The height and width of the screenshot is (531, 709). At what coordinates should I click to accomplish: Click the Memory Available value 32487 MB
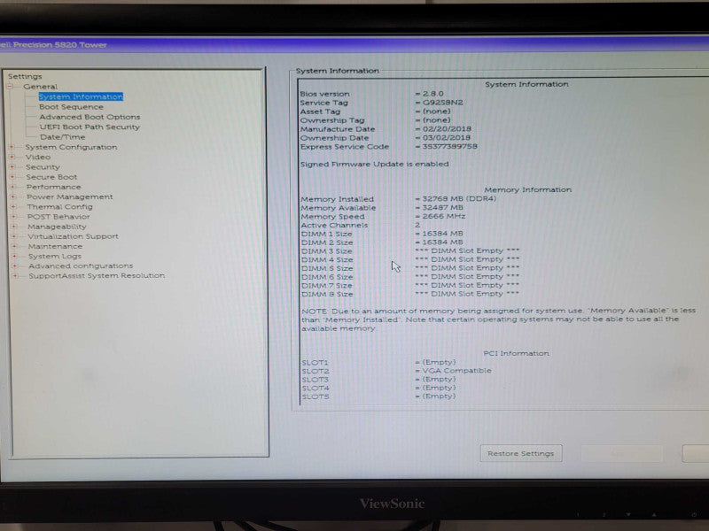tap(442, 207)
